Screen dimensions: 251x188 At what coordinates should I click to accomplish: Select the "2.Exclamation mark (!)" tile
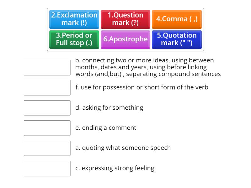pyautogui.click(x=74, y=19)
